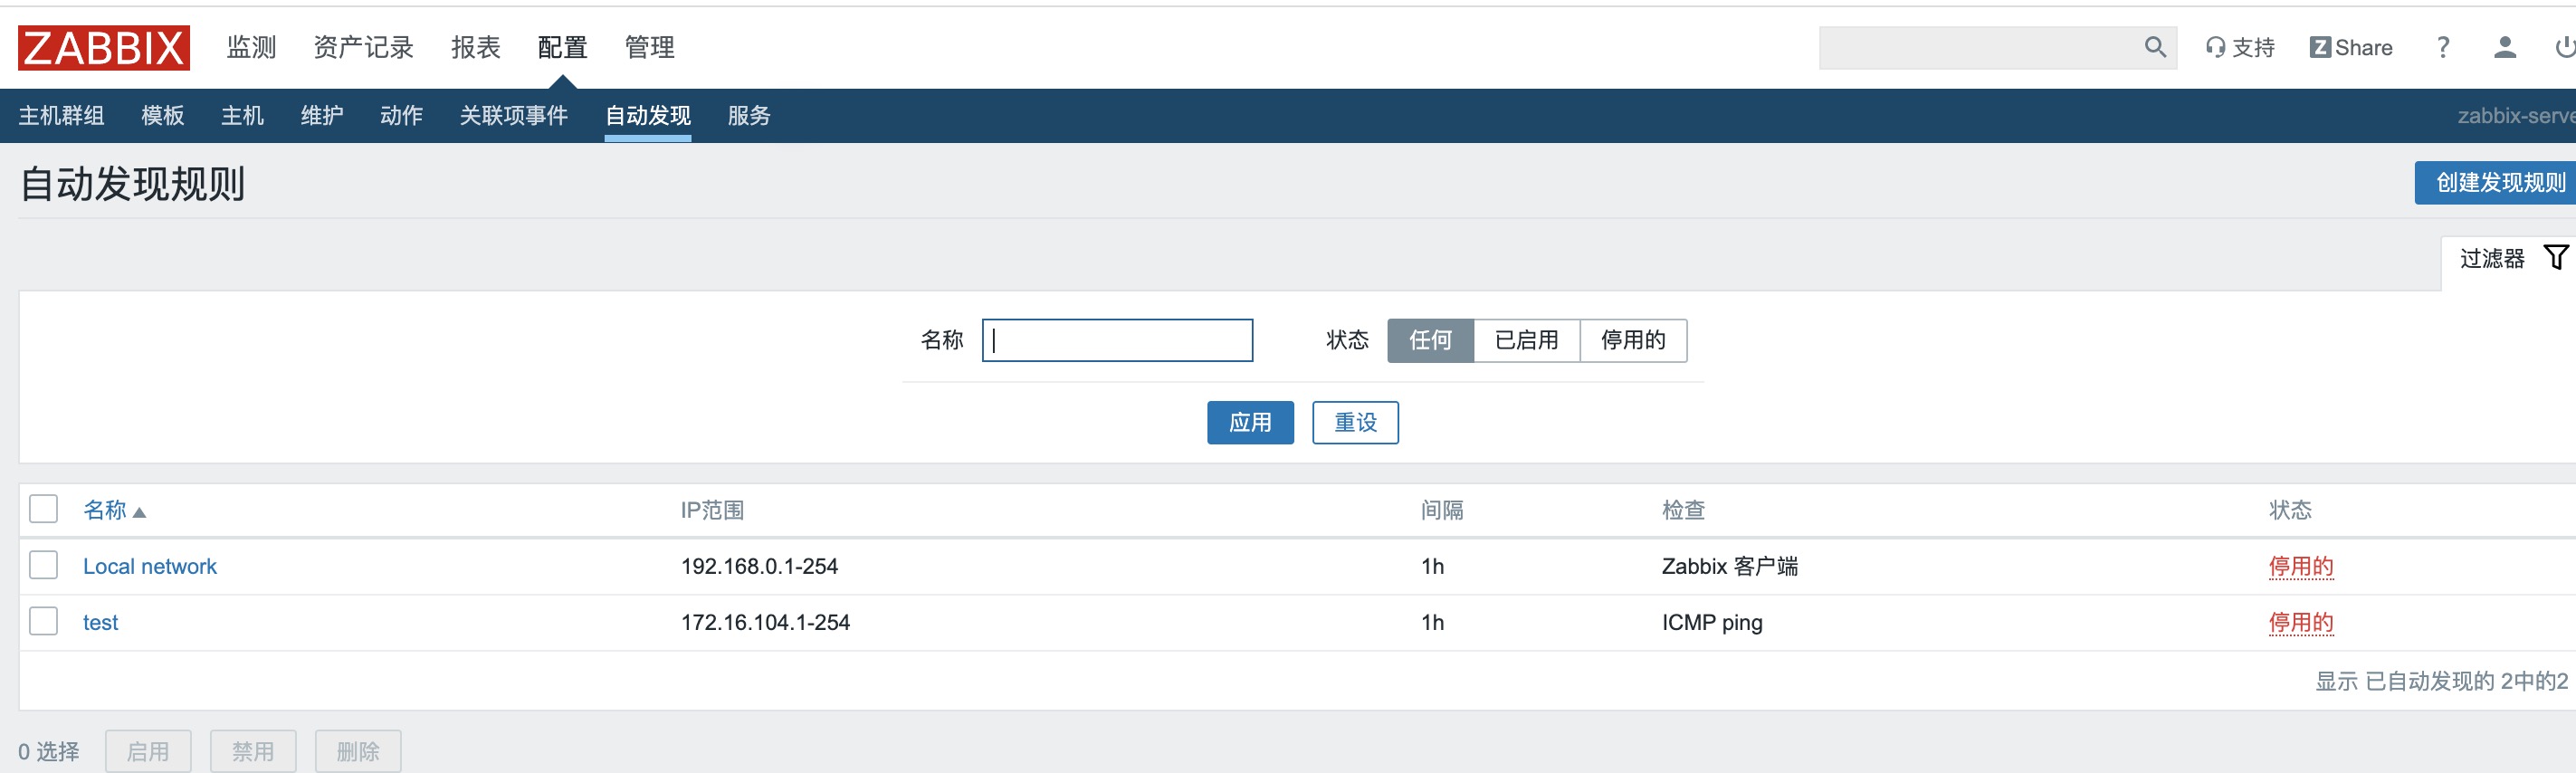
Task: Select the 自动发现 discovery tab
Action: point(648,116)
